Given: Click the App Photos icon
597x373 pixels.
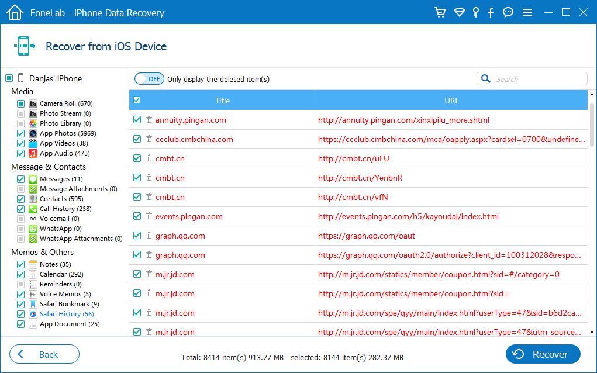Looking at the screenshot, I should pos(33,133).
